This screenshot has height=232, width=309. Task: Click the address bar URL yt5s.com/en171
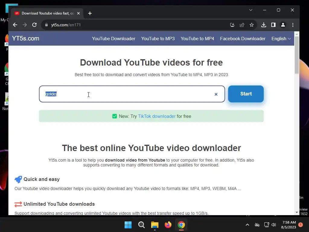click(66, 25)
